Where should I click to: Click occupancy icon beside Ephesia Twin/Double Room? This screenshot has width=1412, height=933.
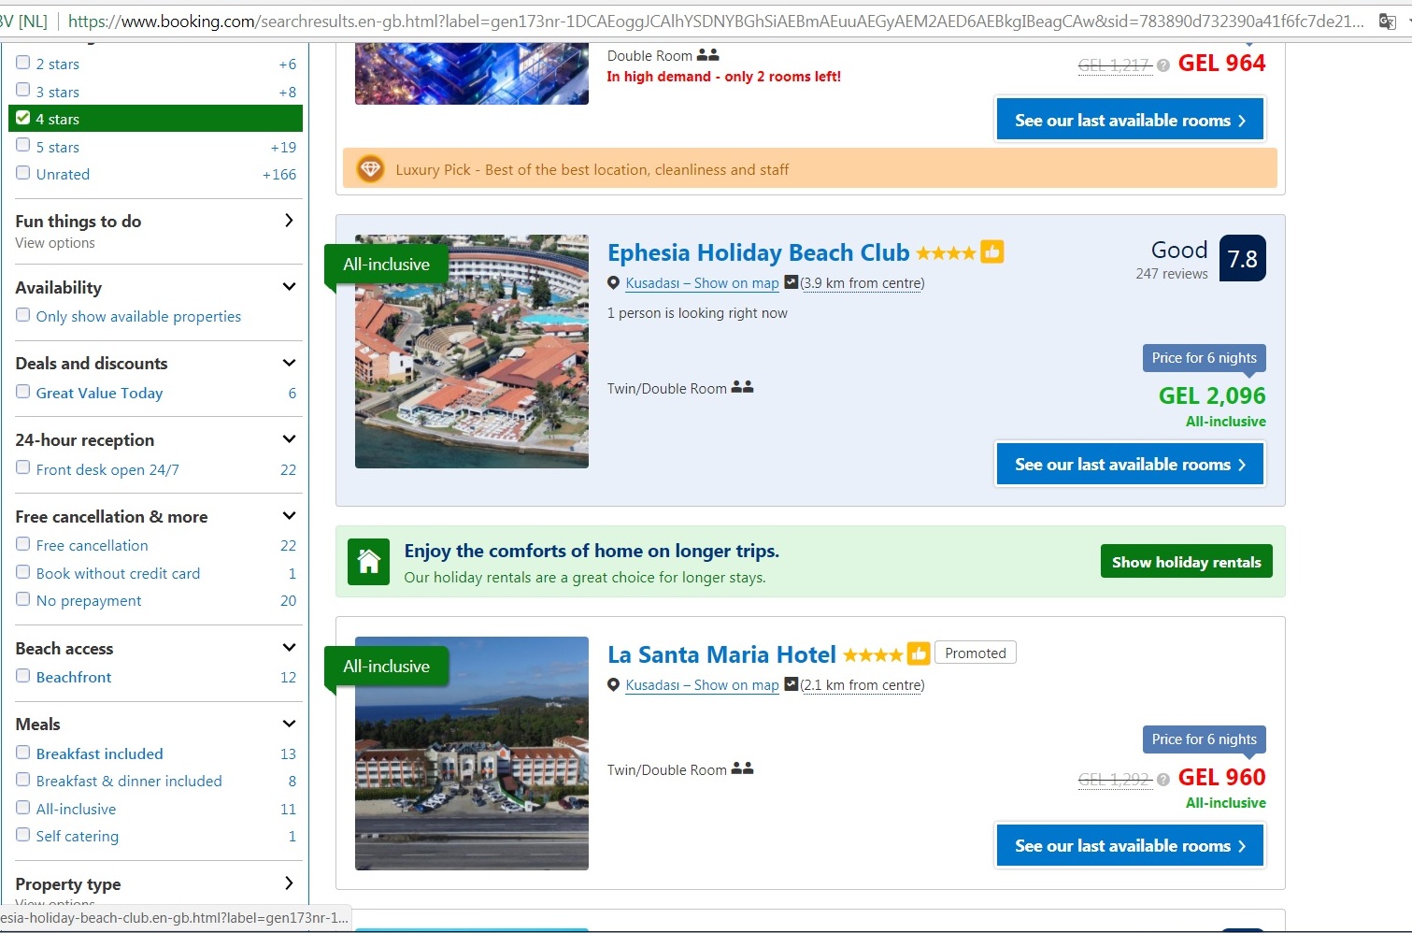[x=742, y=387]
